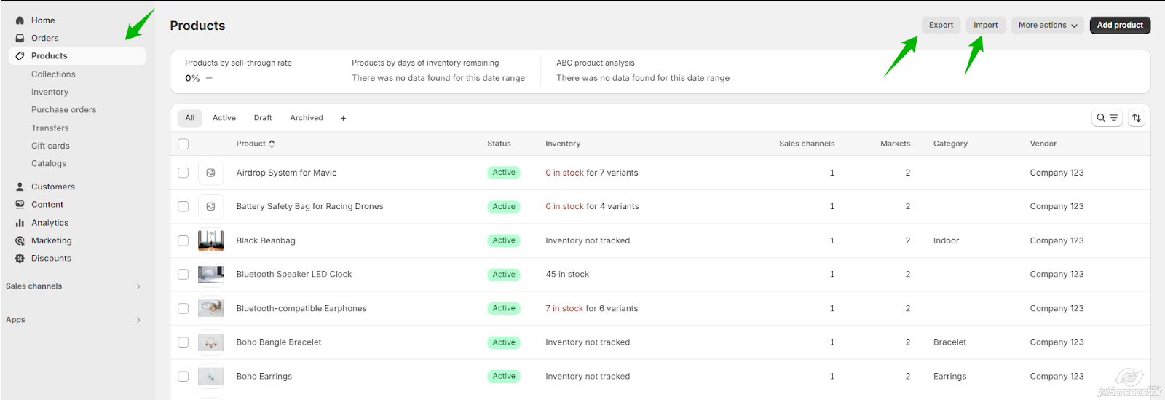Expand the Apps section chevron
This screenshot has width=1165, height=400.
[x=138, y=320]
